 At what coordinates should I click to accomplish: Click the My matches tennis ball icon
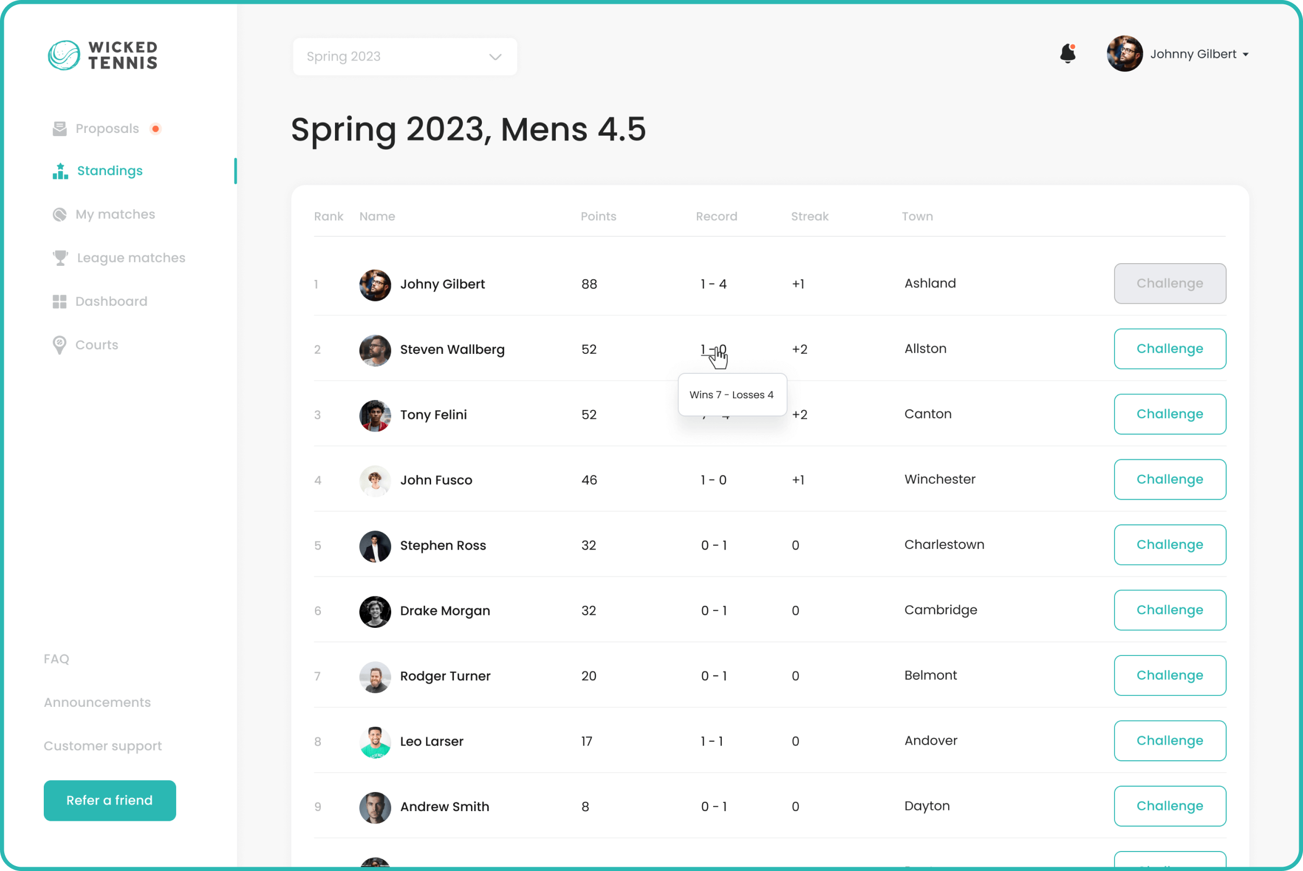coord(59,215)
